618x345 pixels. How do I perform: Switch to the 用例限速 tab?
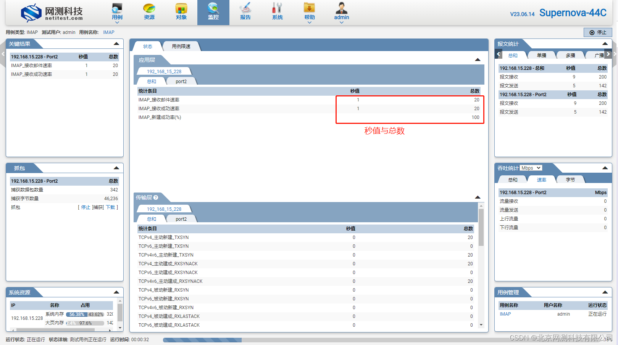[181, 46]
